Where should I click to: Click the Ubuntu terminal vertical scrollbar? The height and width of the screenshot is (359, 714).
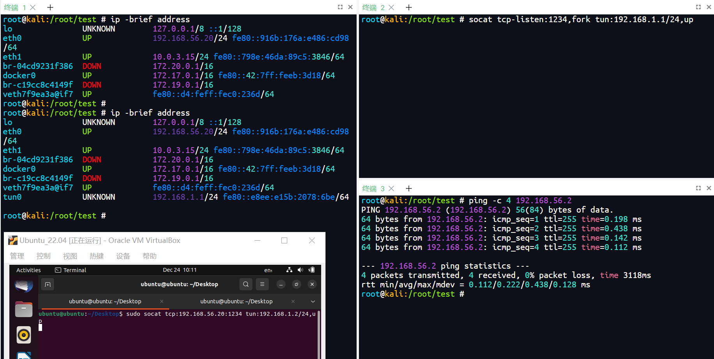pos(319,334)
